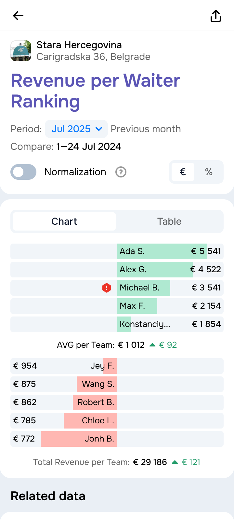This screenshot has width=234, height=521.
Task: Select the euro currency display option
Action: (183, 172)
